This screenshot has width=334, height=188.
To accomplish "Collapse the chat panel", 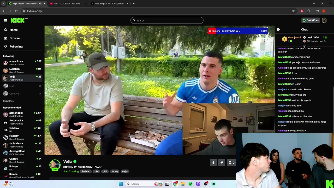I will click(278, 30).
